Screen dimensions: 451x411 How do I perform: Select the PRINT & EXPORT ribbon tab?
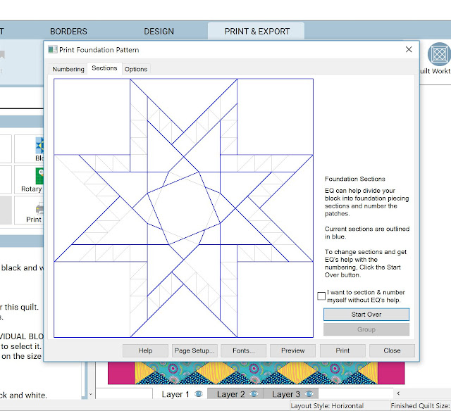click(257, 31)
